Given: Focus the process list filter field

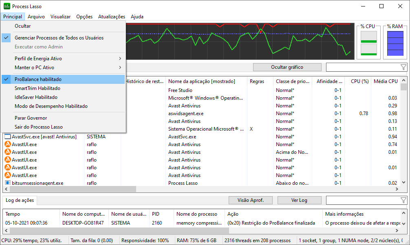Looking at the screenshot, I should [363, 67].
